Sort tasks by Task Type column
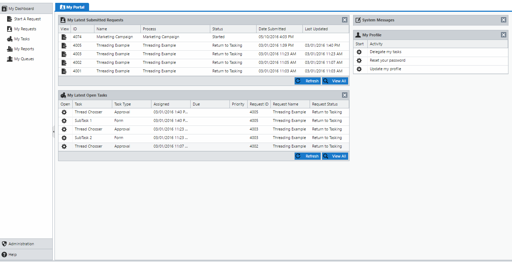Viewport: 512px width, 262px height. coord(131,104)
